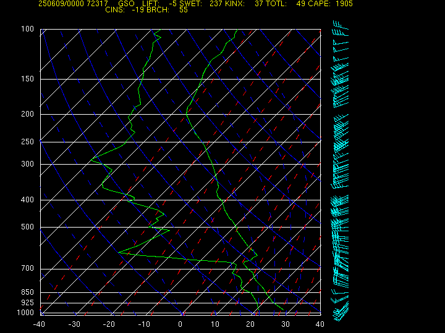
Task: Click the 200 pressure level label
Action: pos(27,114)
